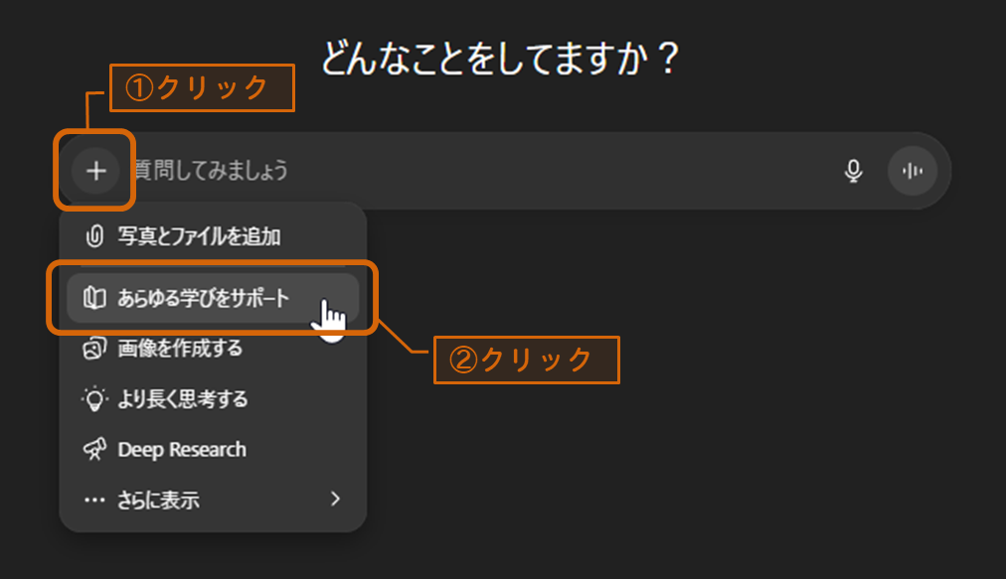Image resolution: width=1006 pixels, height=579 pixels.
Task: Click the plus button beside the prompt box
Action: [95, 171]
